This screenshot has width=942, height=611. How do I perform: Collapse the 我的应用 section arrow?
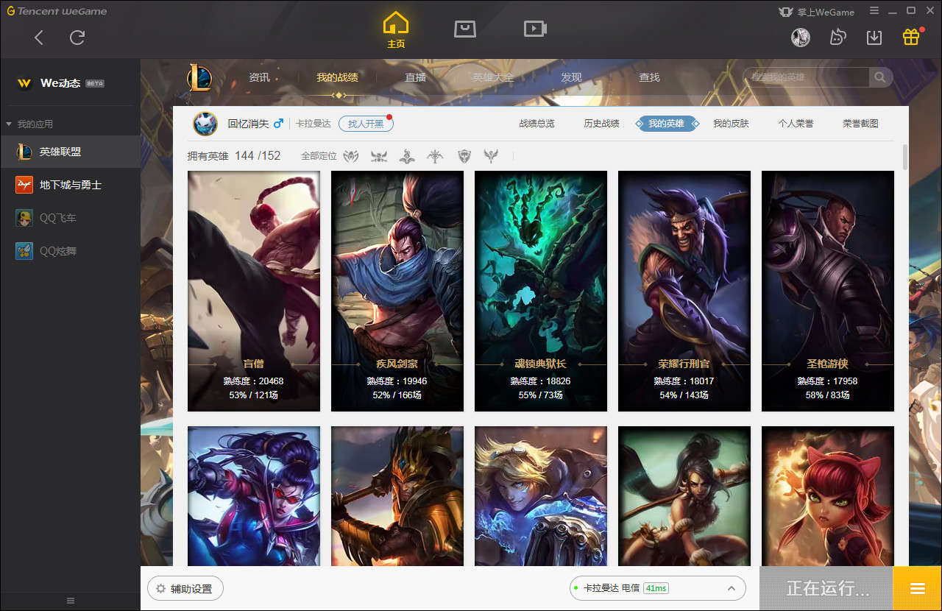(9, 124)
